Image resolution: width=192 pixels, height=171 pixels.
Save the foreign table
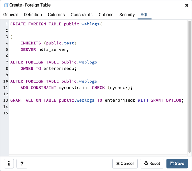[x=177, y=164]
